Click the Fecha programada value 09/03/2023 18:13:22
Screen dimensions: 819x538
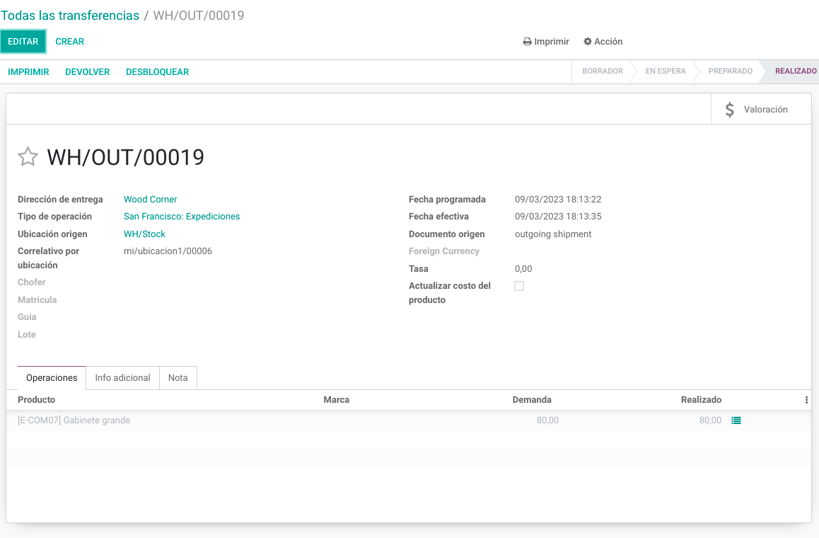pyautogui.click(x=558, y=199)
